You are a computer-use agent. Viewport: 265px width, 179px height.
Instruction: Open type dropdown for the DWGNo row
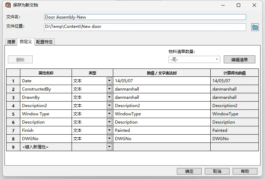[x=109, y=139]
